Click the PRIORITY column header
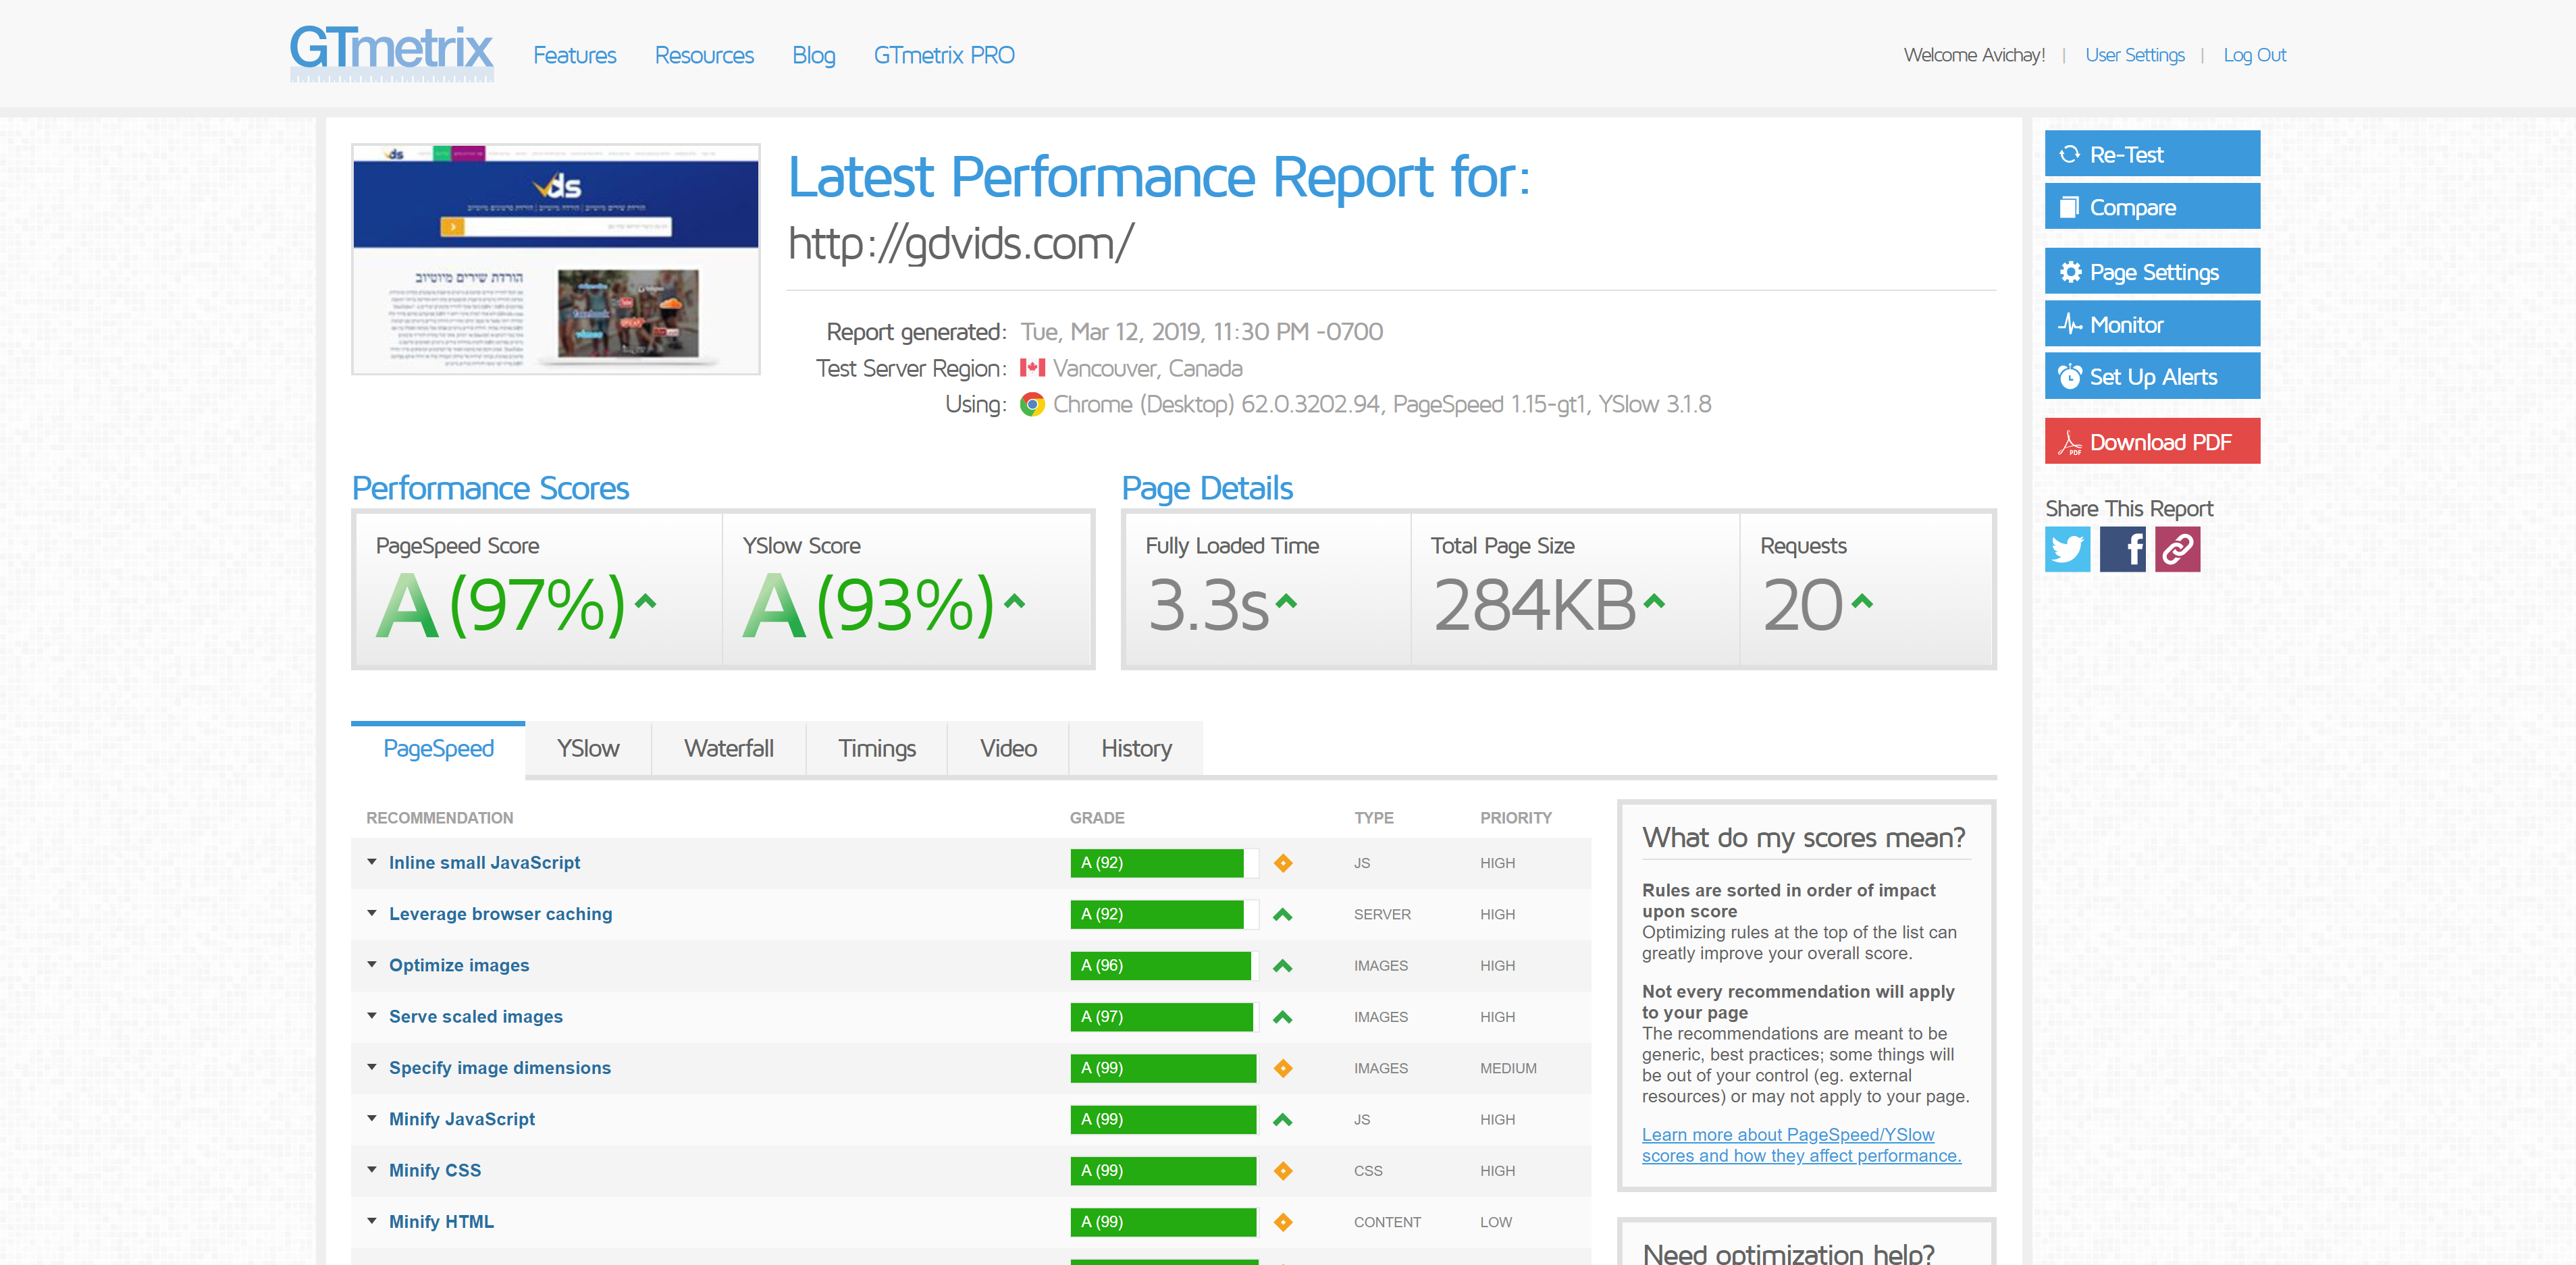Image resolution: width=2576 pixels, height=1265 pixels. (1516, 818)
